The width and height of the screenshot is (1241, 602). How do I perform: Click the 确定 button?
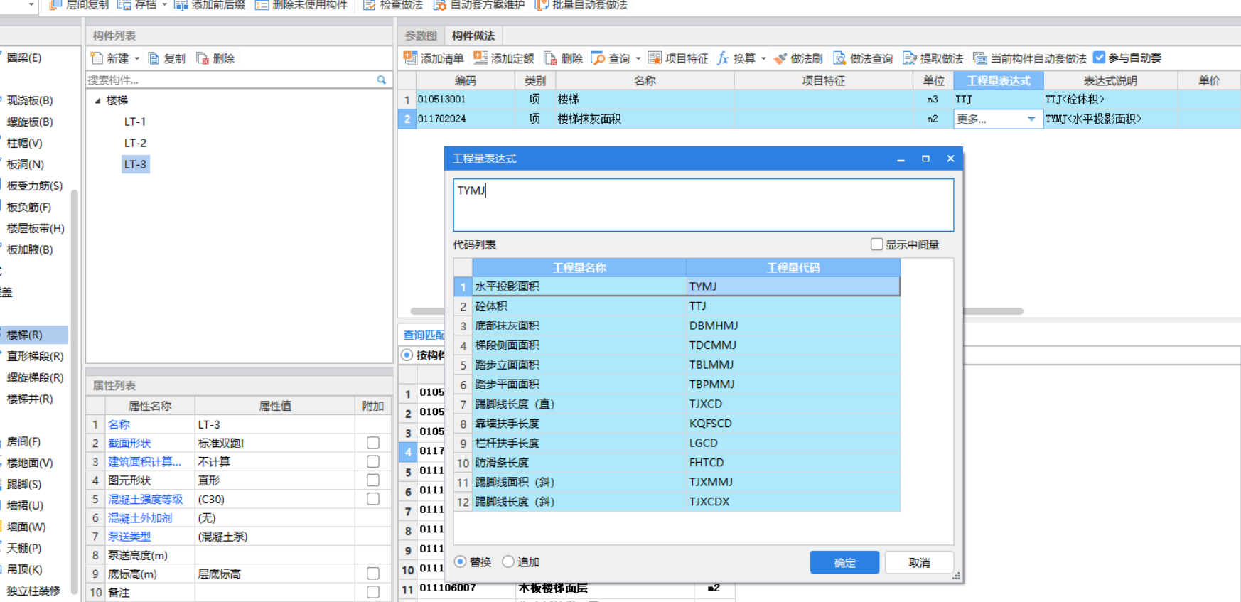[844, 562]
